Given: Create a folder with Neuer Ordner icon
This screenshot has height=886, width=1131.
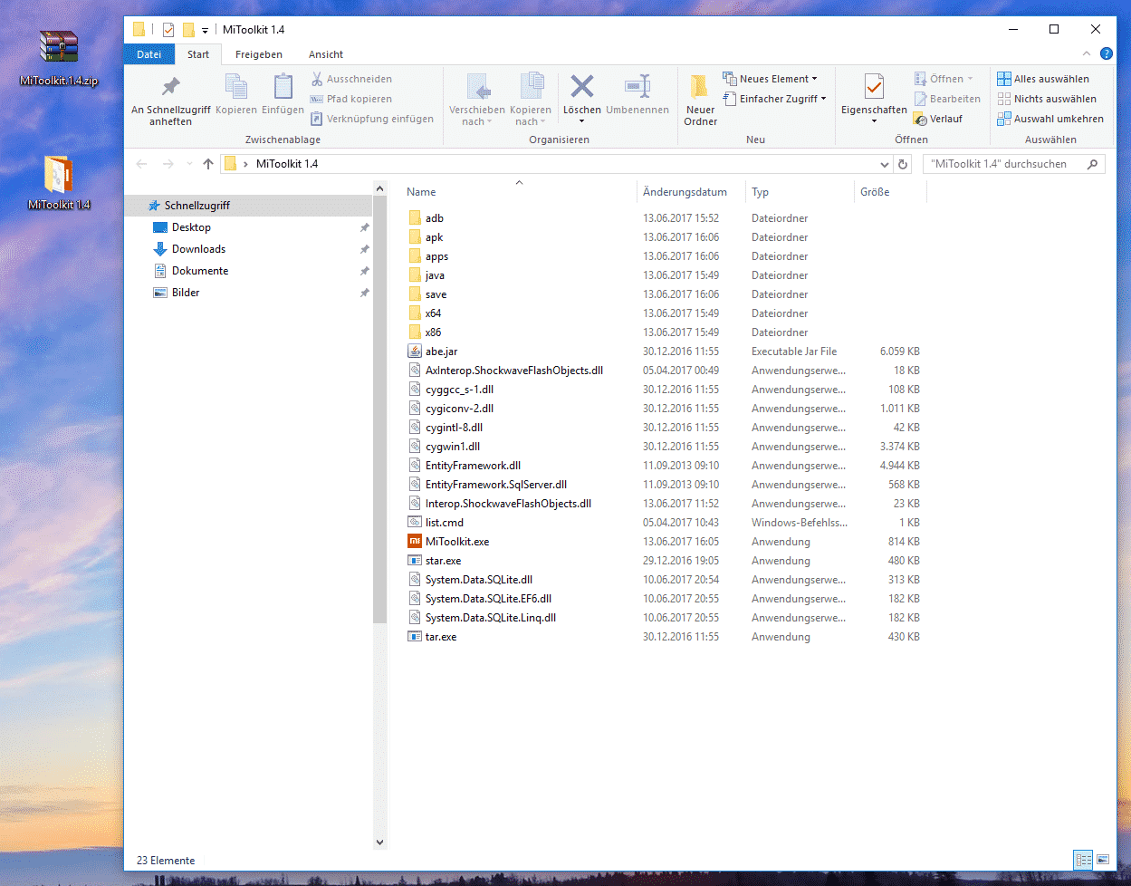Looking at the screenshot, I should coord(700,88).
